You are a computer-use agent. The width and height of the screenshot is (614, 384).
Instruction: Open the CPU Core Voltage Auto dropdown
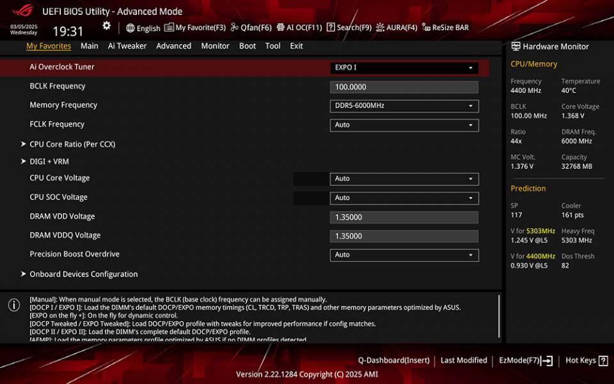point(404,179)
